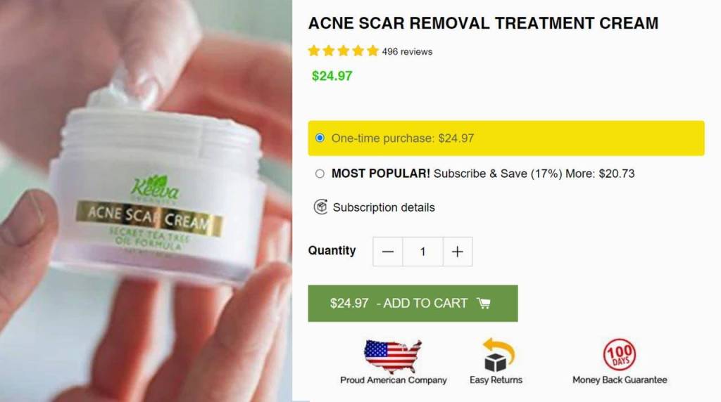Select the One-time purchase radio button
This screenshot has height=402, width=721.
click(x=320, y=138)
